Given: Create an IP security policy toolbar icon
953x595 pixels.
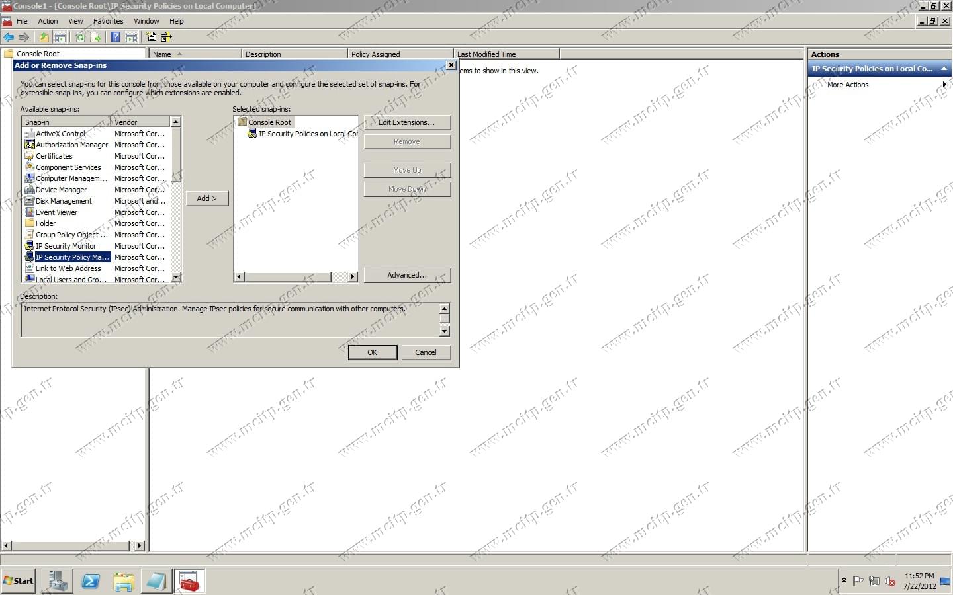Looking at the screenshot, I should [x=152, y=38].
